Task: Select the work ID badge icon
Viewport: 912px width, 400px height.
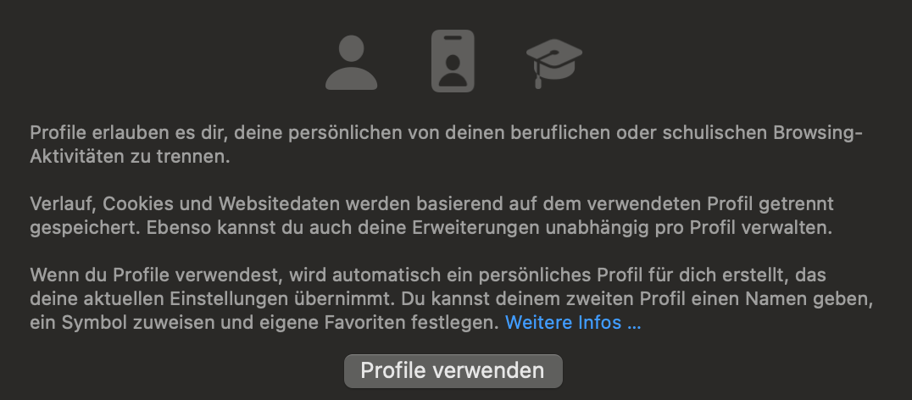Action: tap(453, 61)
